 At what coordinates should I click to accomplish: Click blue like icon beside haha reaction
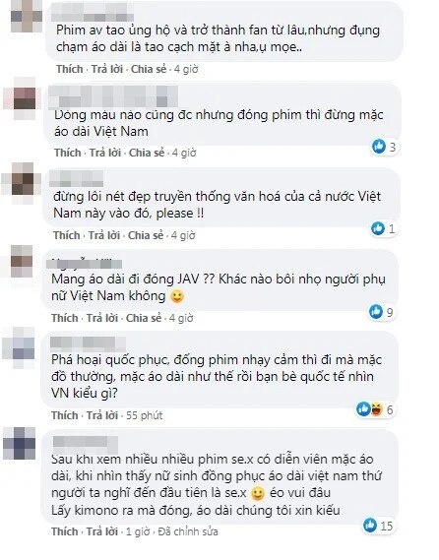(363, 409)
